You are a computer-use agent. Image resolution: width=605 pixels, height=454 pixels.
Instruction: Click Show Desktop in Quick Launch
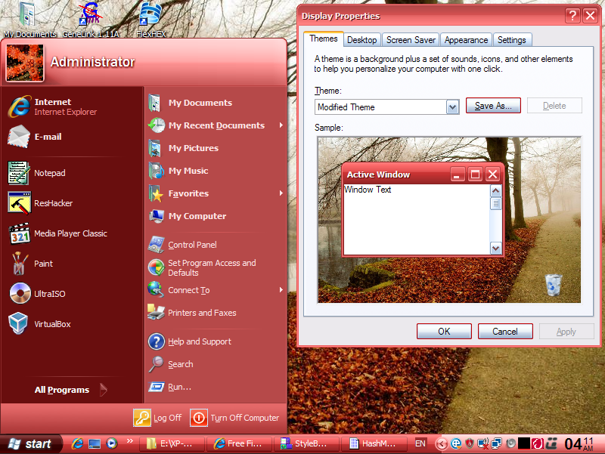coord(95,443)
